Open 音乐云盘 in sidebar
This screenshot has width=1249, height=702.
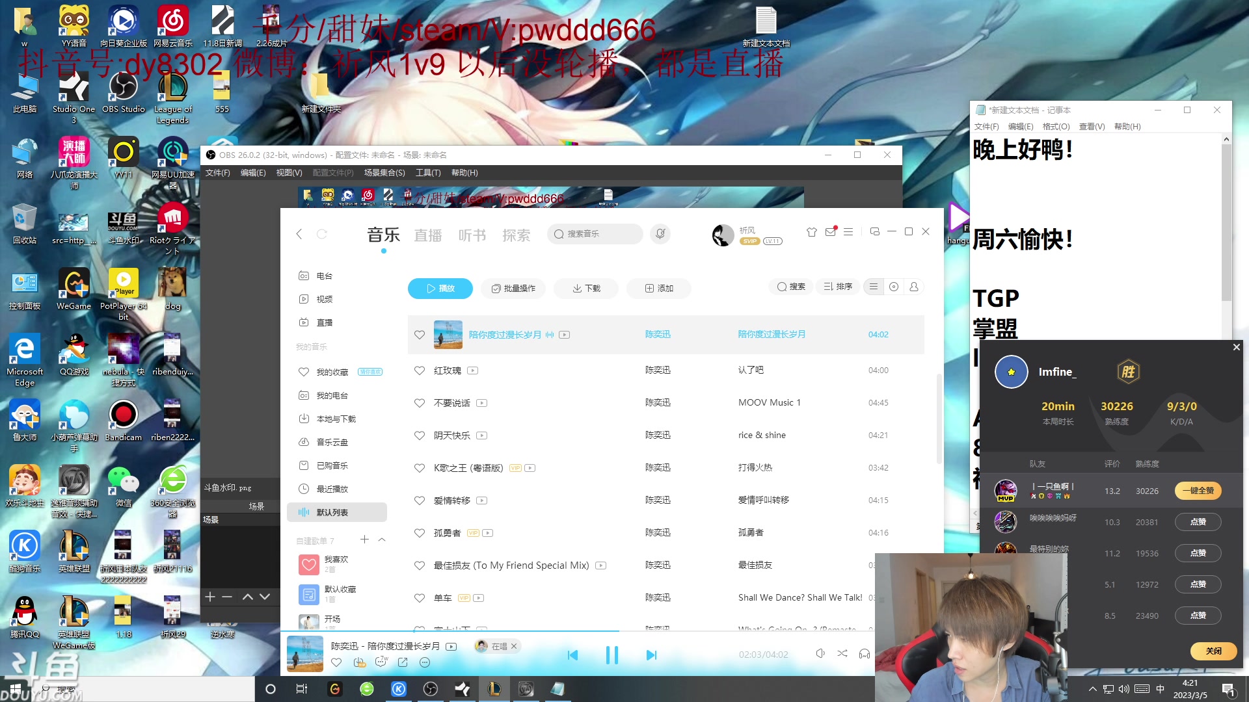point(332,442)
